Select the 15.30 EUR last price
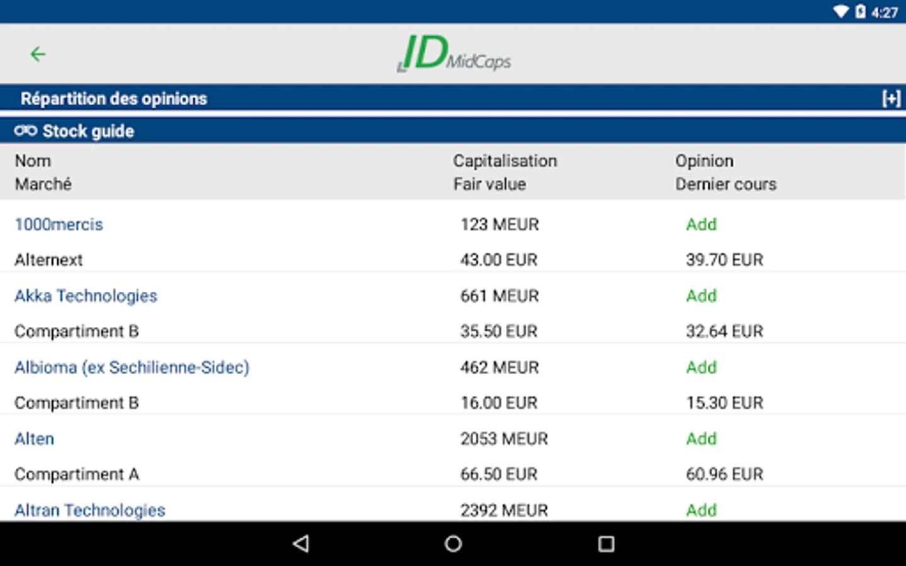This screenshot has width=906, height=566. (x=725, y=403)
